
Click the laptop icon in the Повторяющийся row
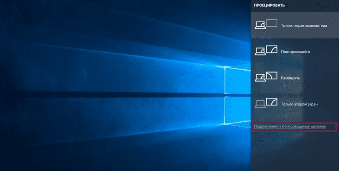(x=260, y=51)
